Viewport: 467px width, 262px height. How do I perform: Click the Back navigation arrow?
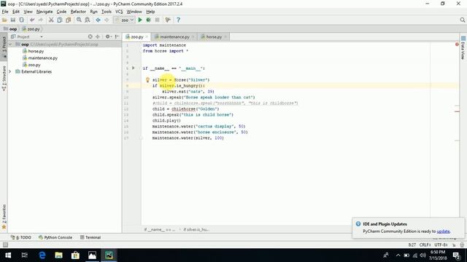pos(98,20)
